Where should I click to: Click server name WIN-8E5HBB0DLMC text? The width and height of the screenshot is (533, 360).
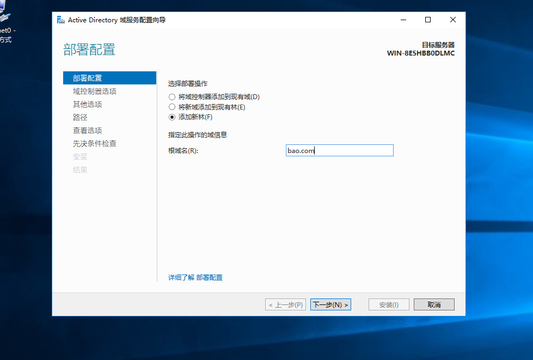point(421,53)
